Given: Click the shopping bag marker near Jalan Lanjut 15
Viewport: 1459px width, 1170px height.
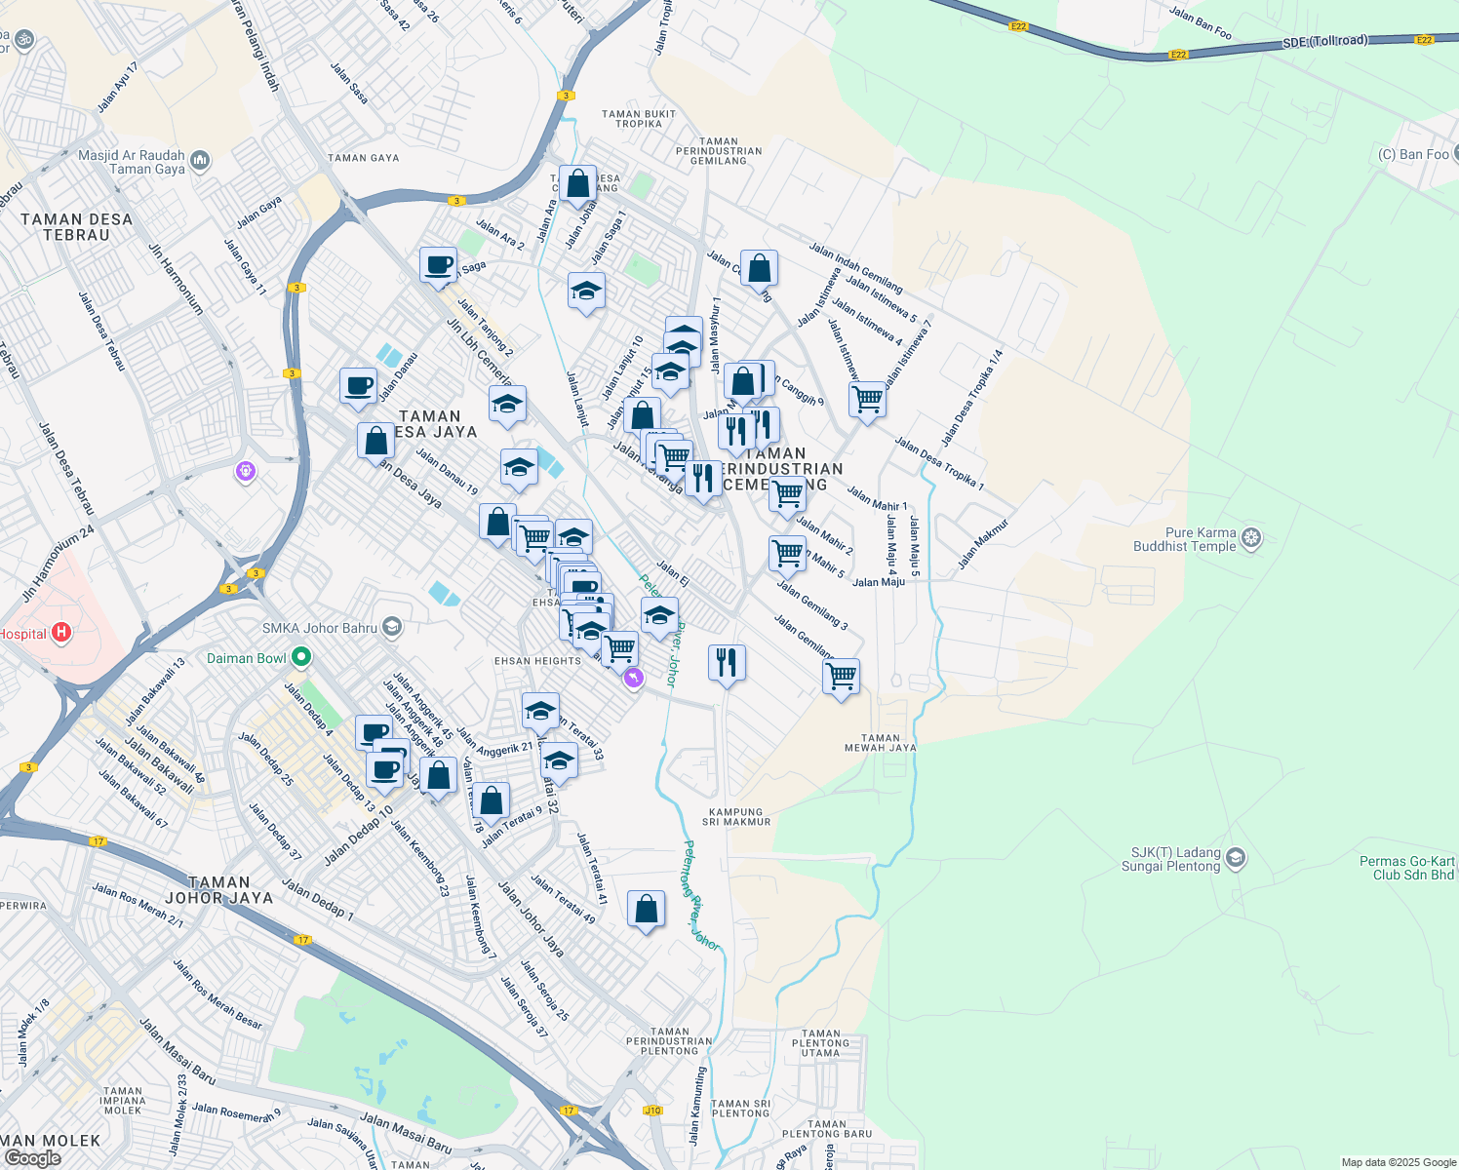Looking at the screenshot, I should click(642, 416).
